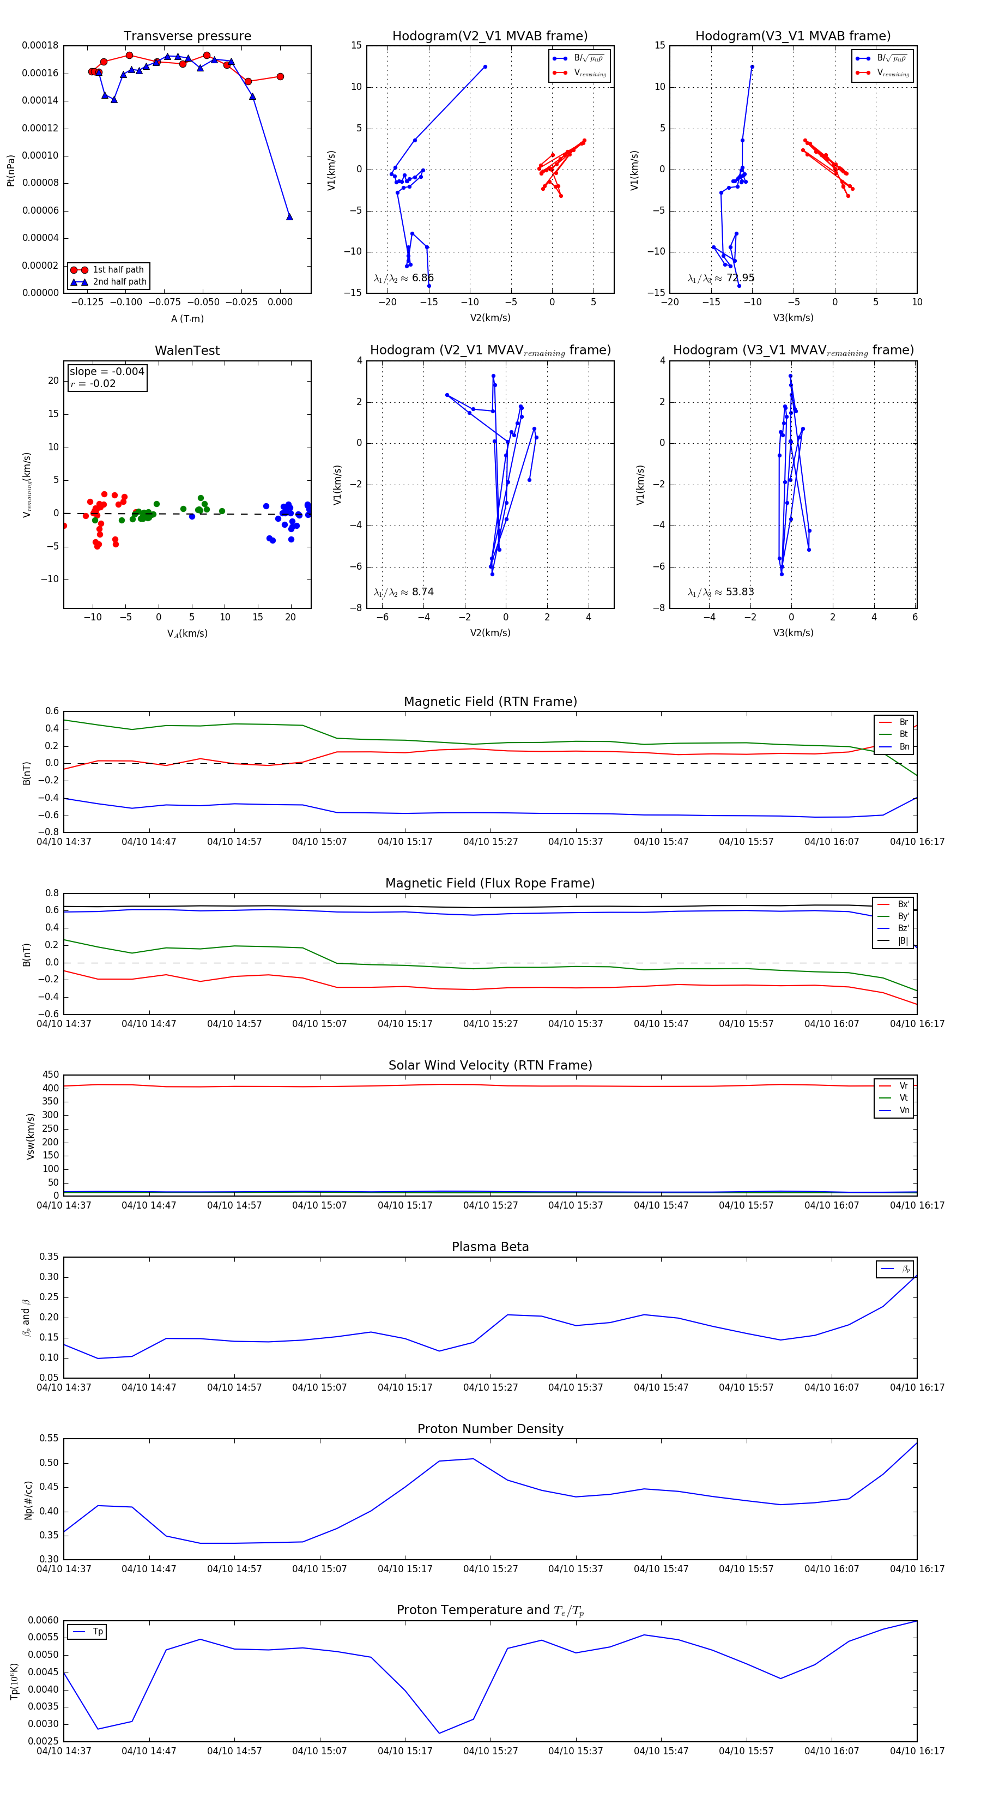Click the V3(km/s) axis label under MVAB hodogram
Image resolution: width=981 pixels, height=1799 pixels.
[793, 318]
